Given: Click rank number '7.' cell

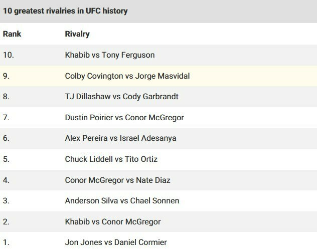Looking at the screenshot, I should point(7,118).
